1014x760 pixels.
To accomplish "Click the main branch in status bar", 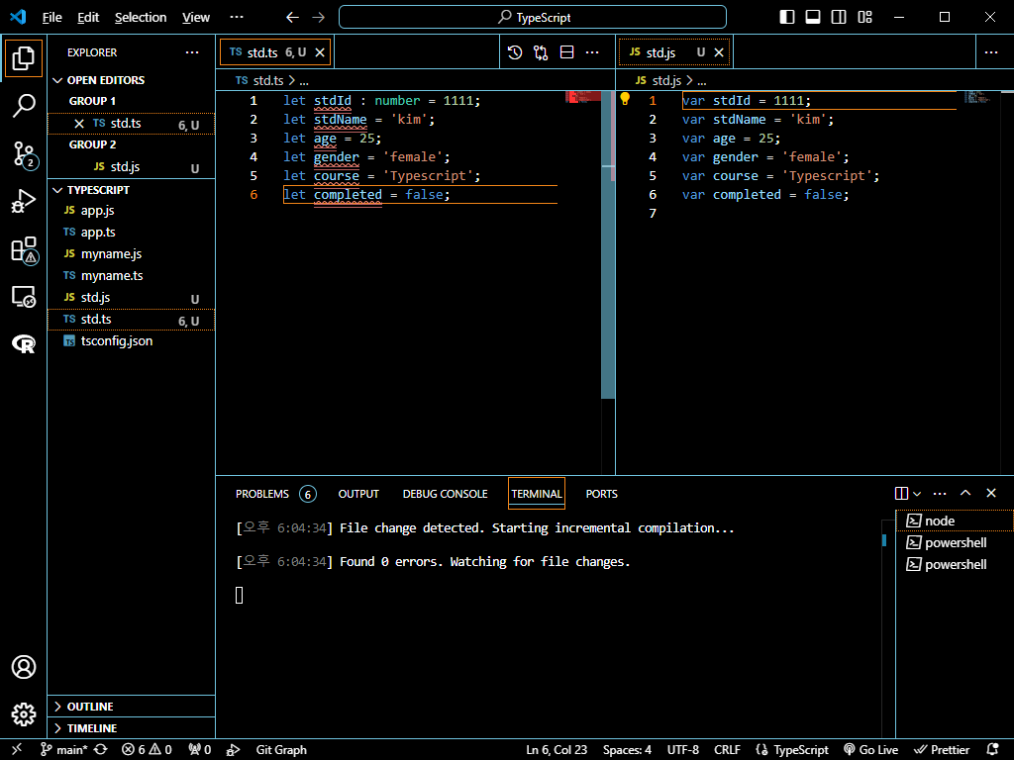I will [64, 749].
